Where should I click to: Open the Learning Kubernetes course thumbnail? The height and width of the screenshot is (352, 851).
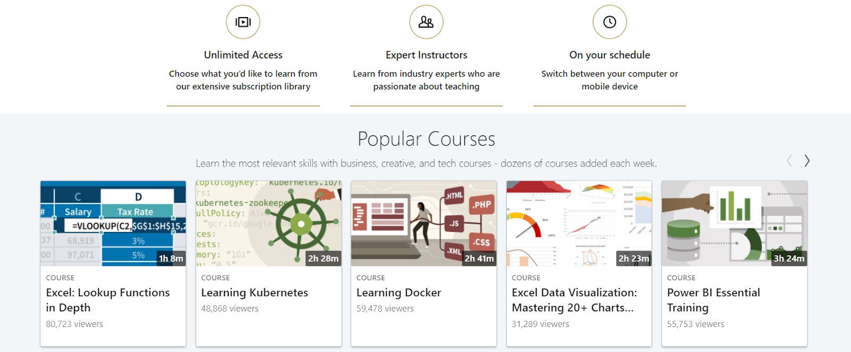pyautogui.click(x=269, y=223)
